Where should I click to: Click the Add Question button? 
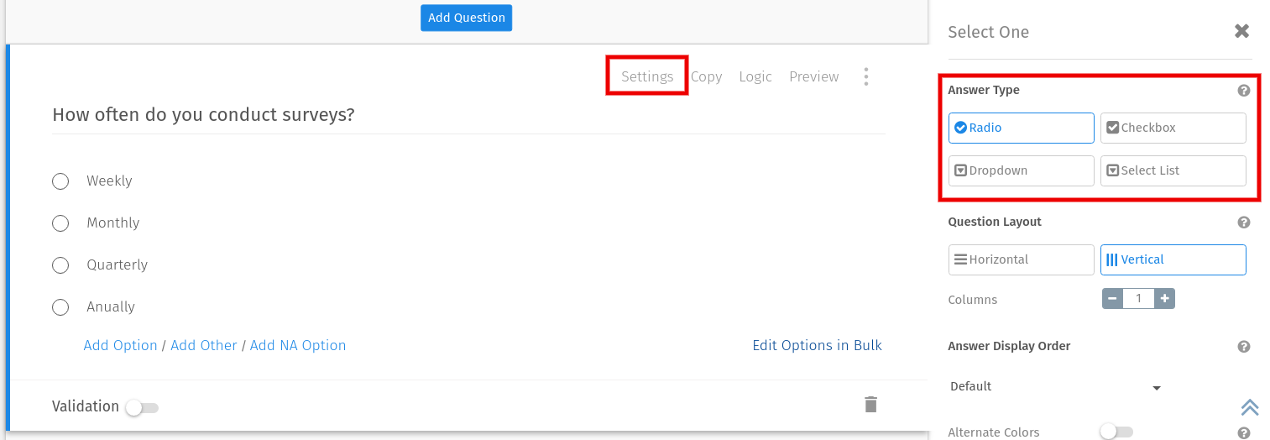[466, 18]
